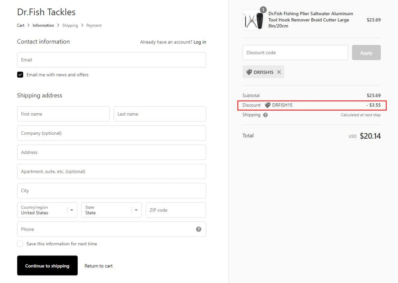Click the Phone field help icon

(199, 229)
